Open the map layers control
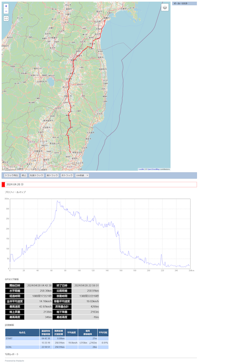 165,7
